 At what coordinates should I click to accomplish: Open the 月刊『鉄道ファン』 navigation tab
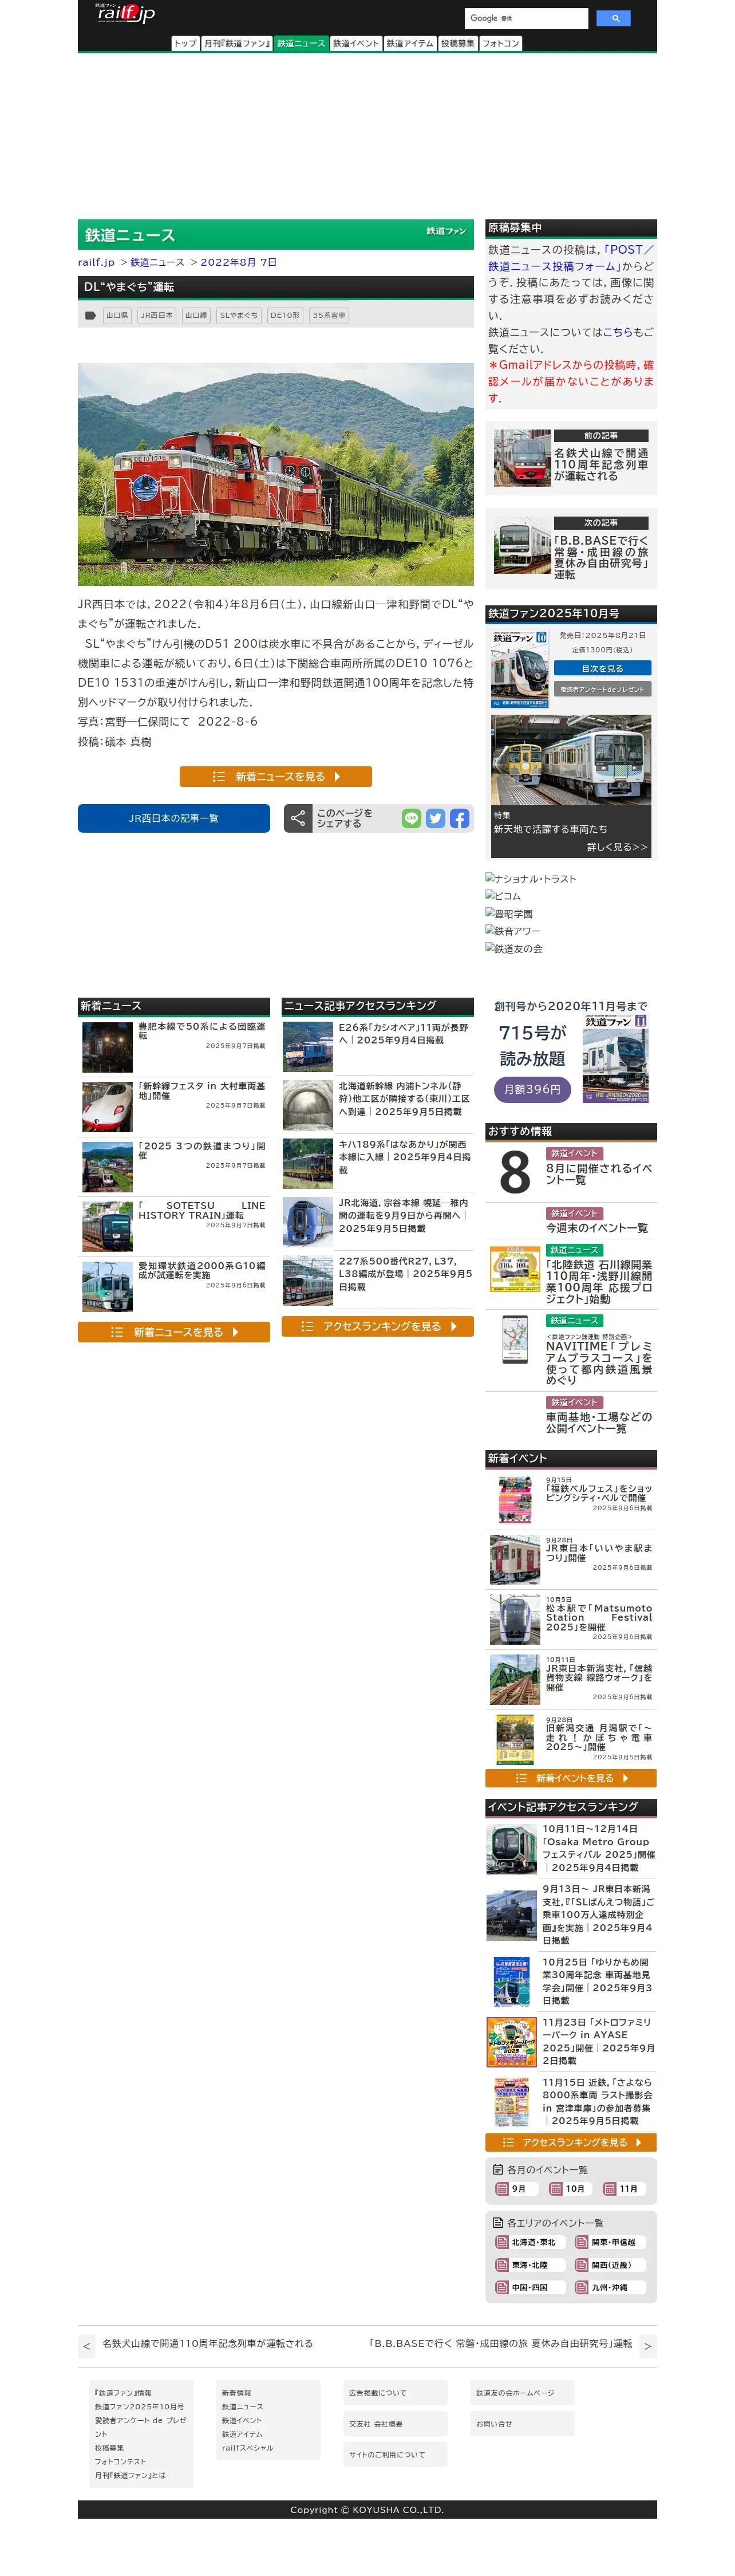click(x=237, y=43)
